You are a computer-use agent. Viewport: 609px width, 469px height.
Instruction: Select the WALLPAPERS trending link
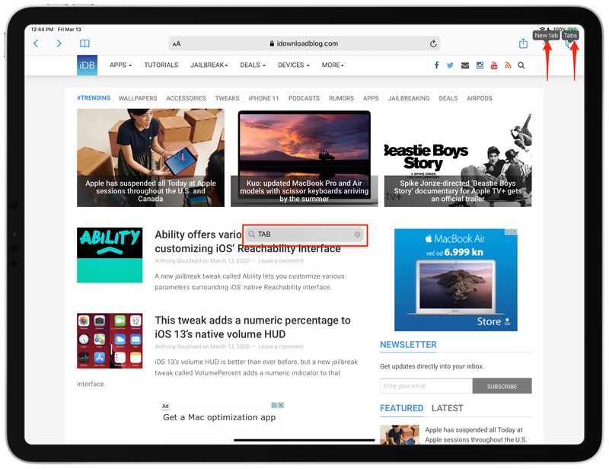(x=138, y=98)
